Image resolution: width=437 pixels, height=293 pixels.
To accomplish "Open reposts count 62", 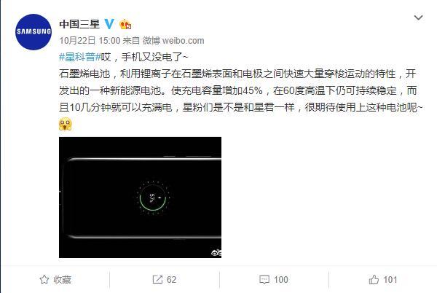I will 171,280.
